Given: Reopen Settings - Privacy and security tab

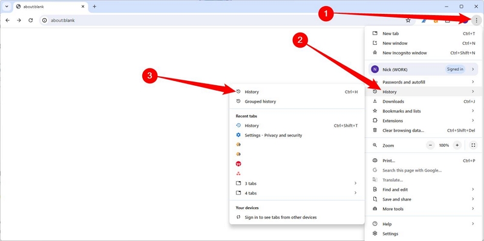Looking at the screenshot, I should tap(296, 135).
